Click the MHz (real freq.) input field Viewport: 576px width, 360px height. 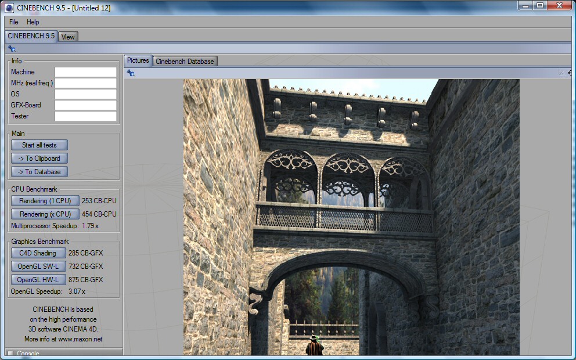pos(85,83)
